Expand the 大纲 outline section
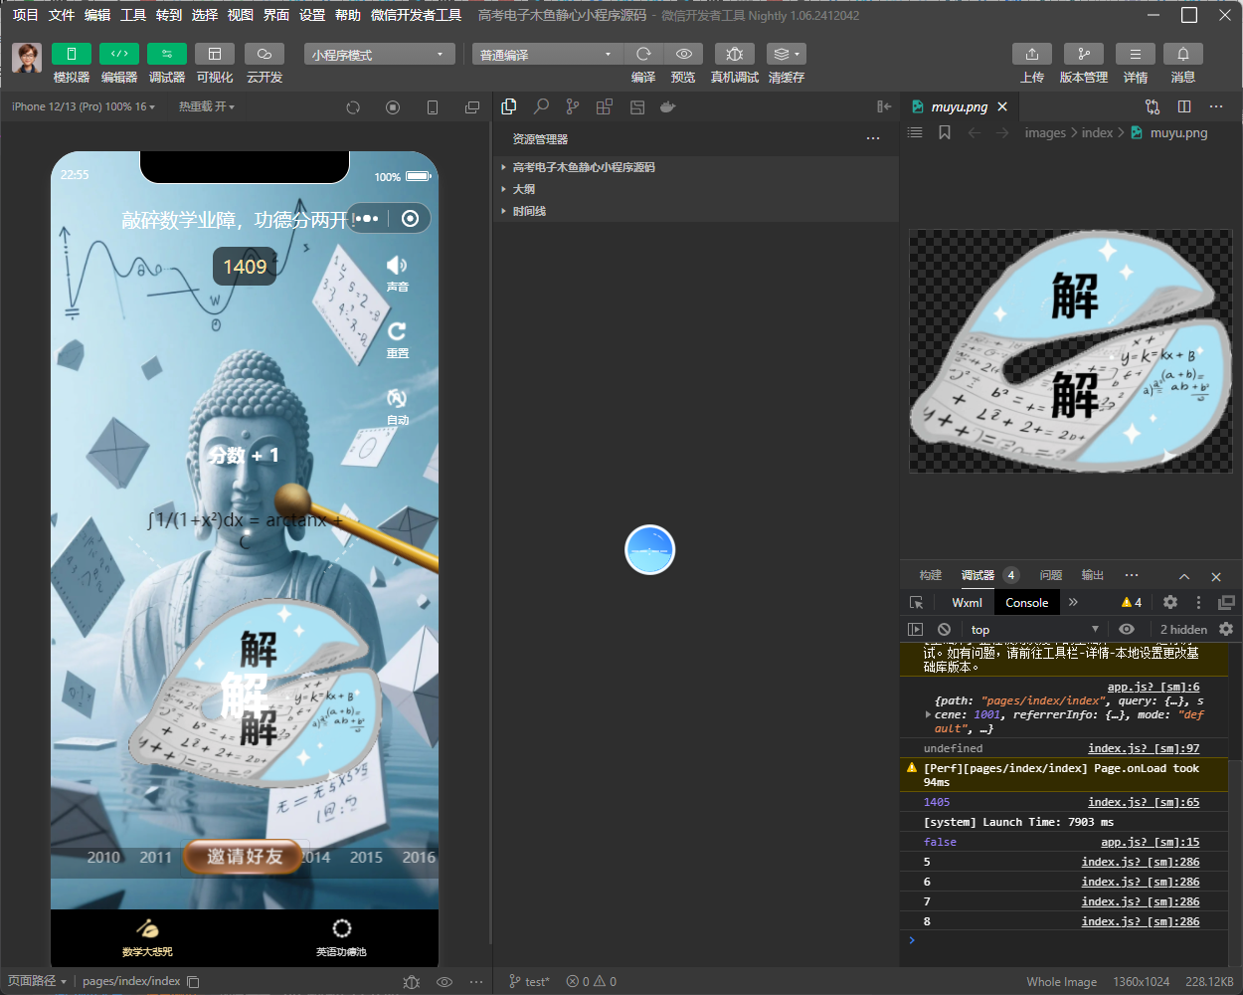1243x995 pixels. [x=696, y=189]
